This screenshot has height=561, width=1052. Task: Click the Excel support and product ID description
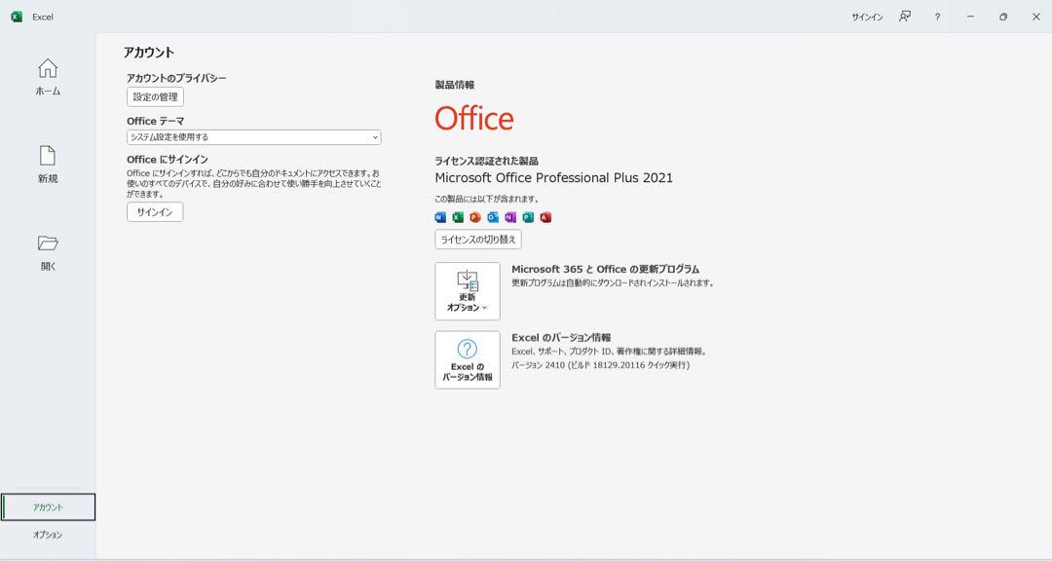[609, 351]
